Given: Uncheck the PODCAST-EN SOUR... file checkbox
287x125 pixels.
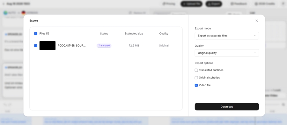Looking at the screenshot, I should [x=36, y=46].
